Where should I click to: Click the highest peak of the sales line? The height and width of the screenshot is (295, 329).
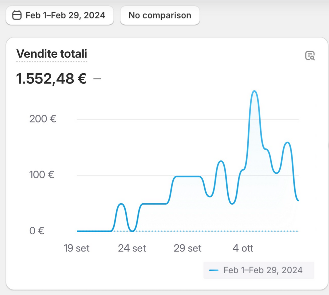point(254,91)
